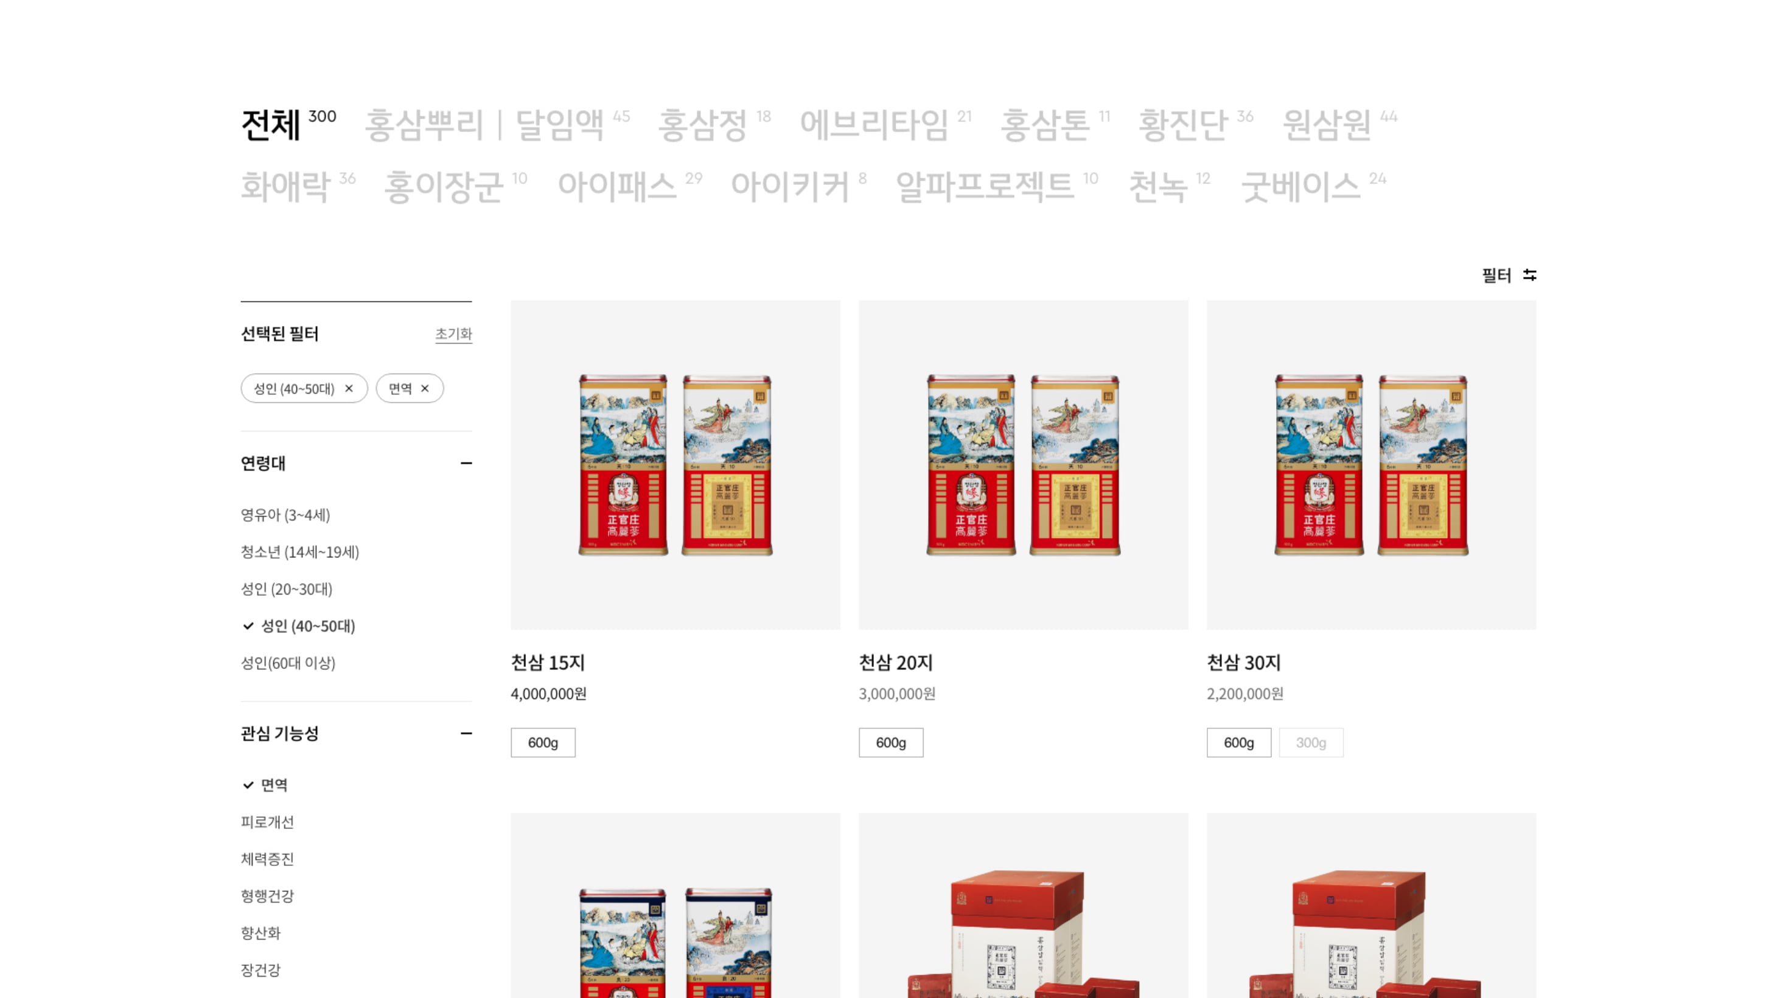Choose the 600g option for 천삼 15지
The image size is (1777, 998).
coord(543,743)
